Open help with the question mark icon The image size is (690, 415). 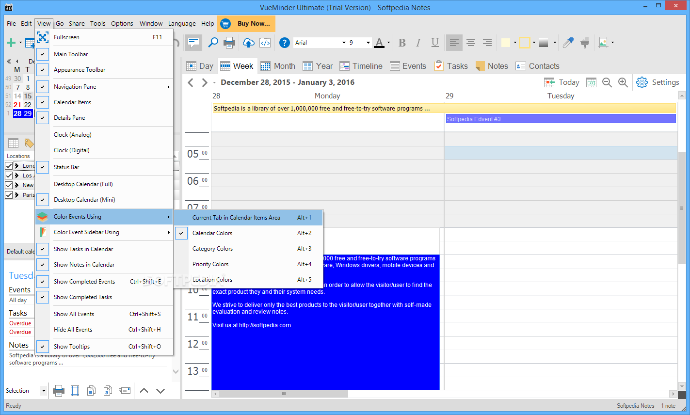point(285,43)
